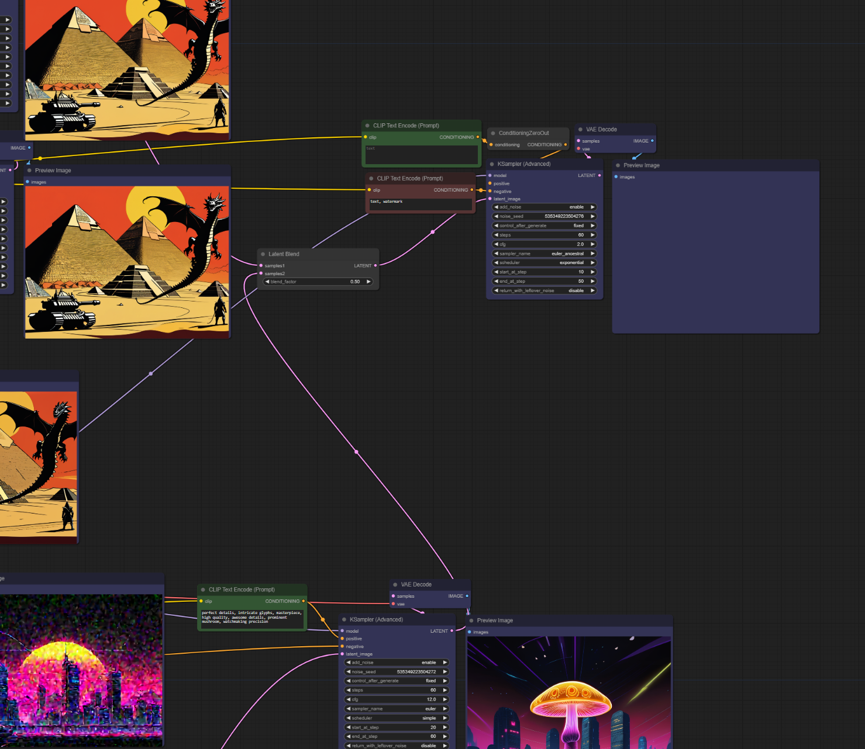
Task: Toggle add_noise in the upper KSampler node
Action: tap(544, 207)
